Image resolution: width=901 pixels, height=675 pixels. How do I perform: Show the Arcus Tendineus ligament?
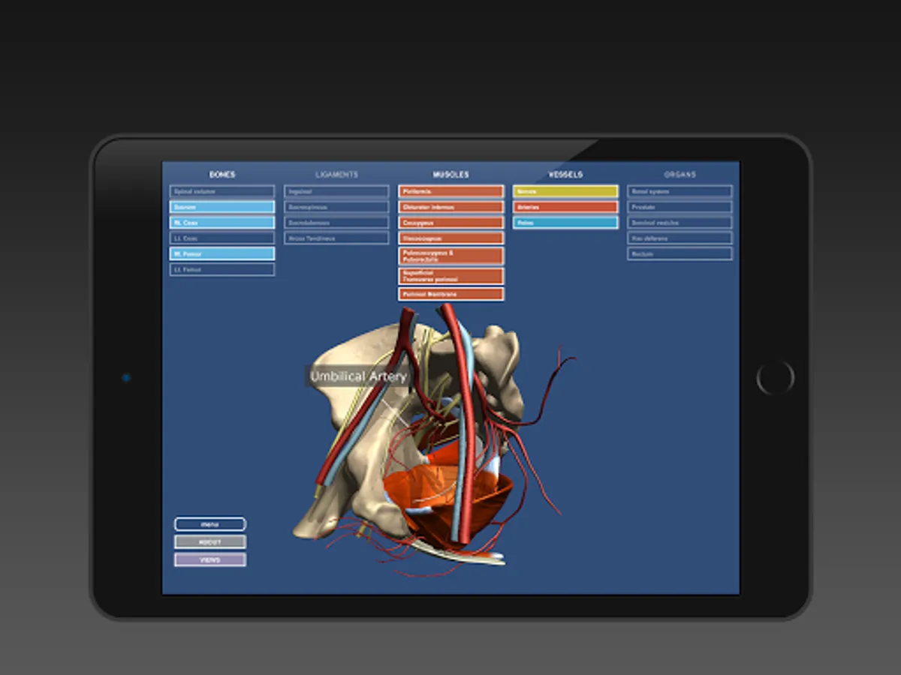(x=336, y=238)
